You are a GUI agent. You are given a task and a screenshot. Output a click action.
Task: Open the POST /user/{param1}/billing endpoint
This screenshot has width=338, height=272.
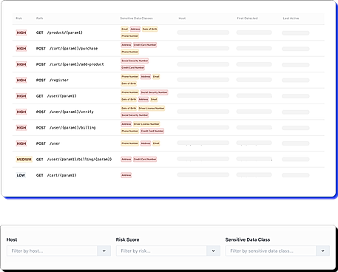[66, 128]
